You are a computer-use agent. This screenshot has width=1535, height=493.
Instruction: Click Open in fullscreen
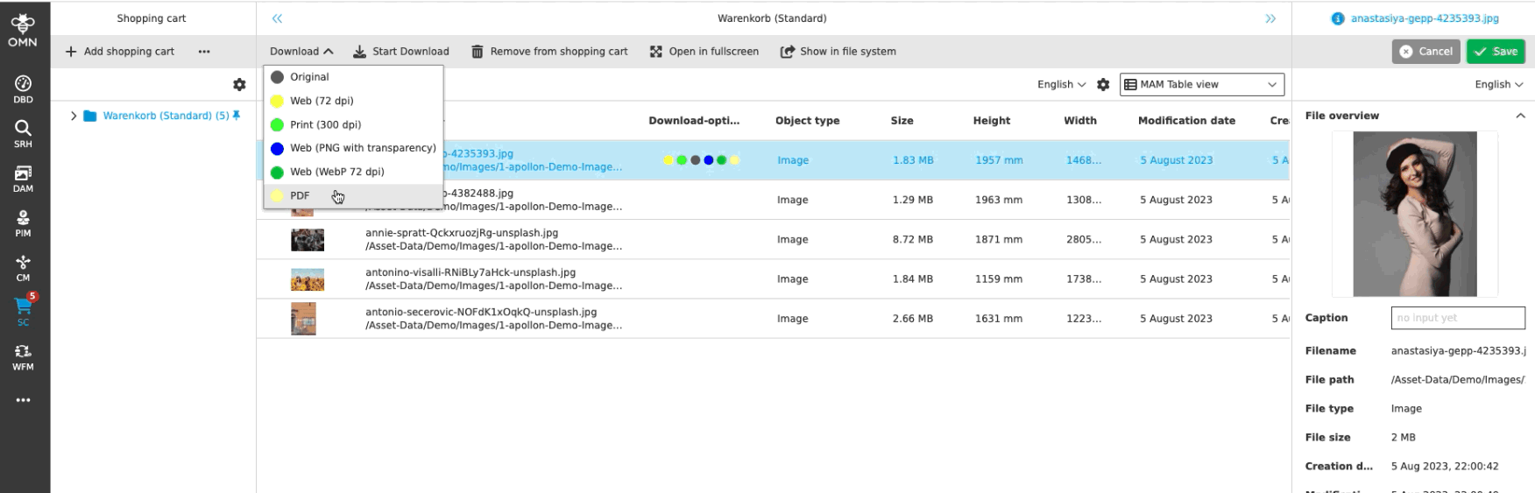click(704, 52)
